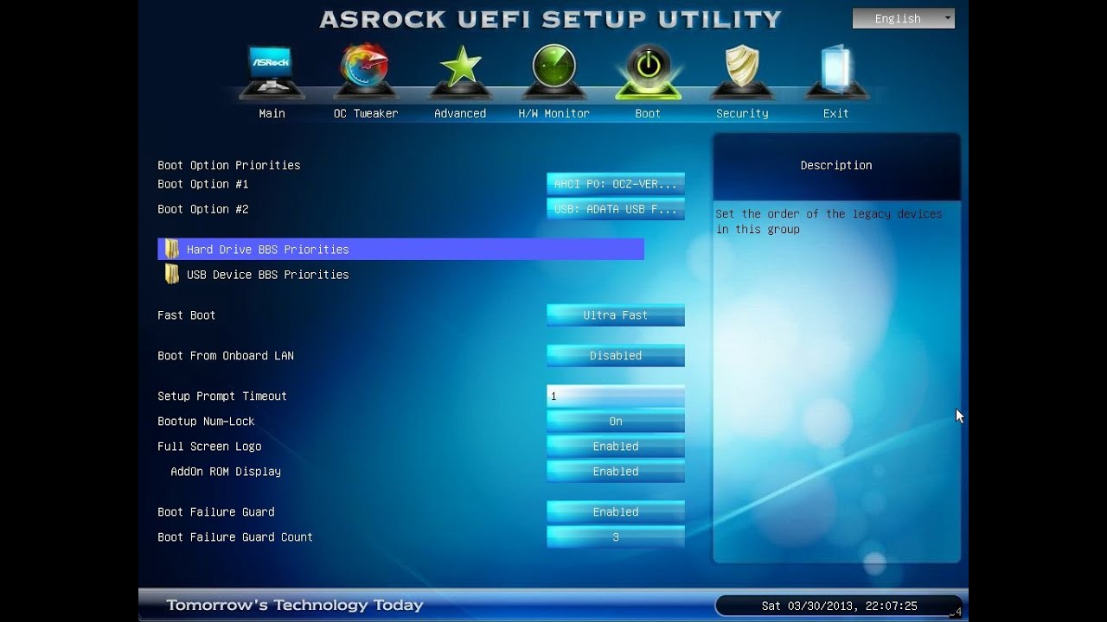
Task: Select the Advanced star icon
Action: (x=460, y=71)
